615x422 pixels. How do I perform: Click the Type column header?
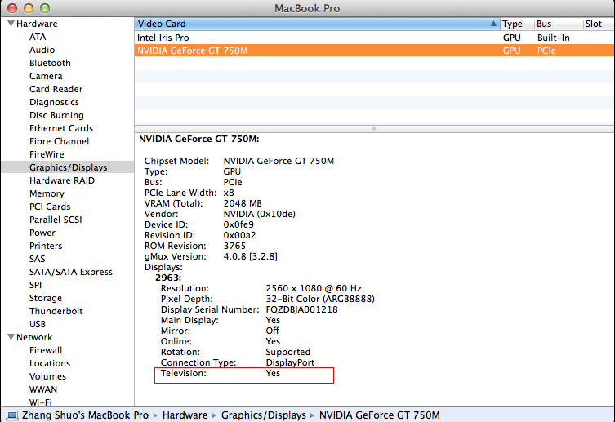[x=513, y=24]
